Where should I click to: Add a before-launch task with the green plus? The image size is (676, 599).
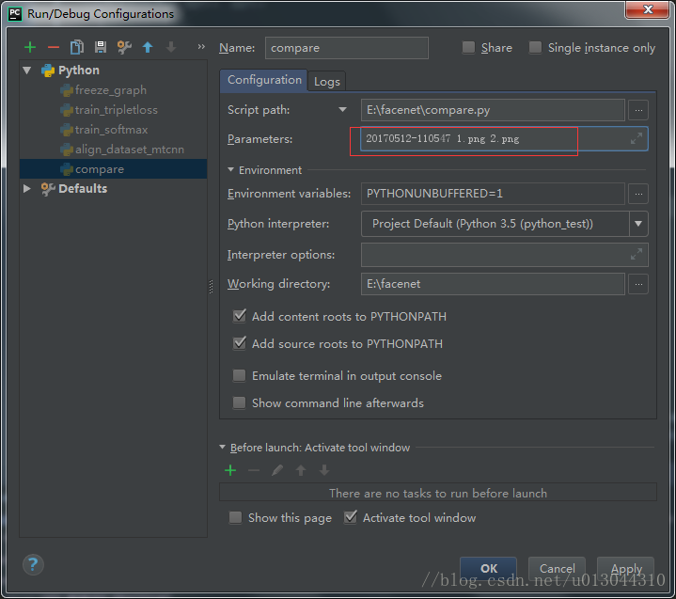tap(230, 470)
